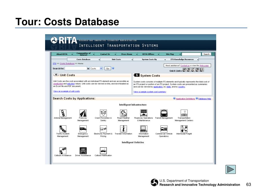Select Driver Assistance icon

point(83,151)
